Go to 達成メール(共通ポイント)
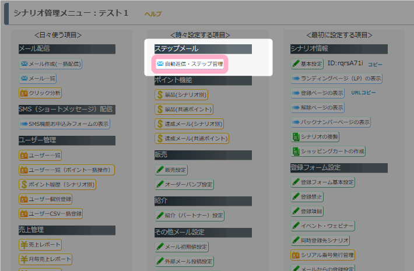The height and width of the screenshot is (271, 414). (x=191, y=139)
